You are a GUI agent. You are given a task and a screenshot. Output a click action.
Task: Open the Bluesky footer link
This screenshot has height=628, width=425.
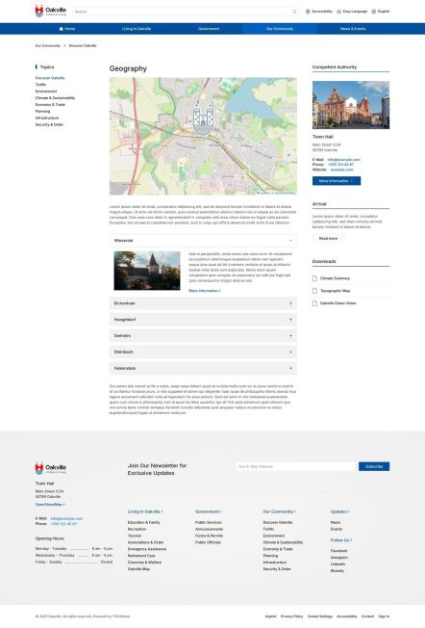tap(337, 571)
